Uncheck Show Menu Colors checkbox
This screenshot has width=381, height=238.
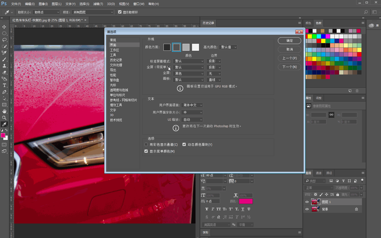(146, 151)
